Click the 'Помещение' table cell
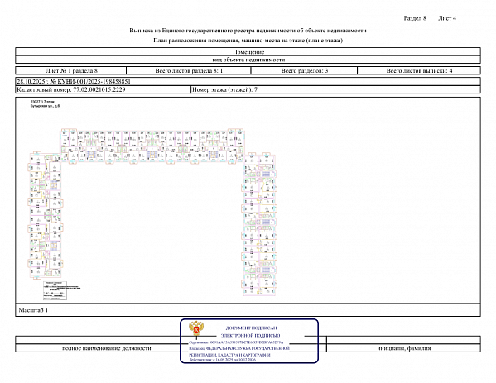 click(x=248, y=51)
